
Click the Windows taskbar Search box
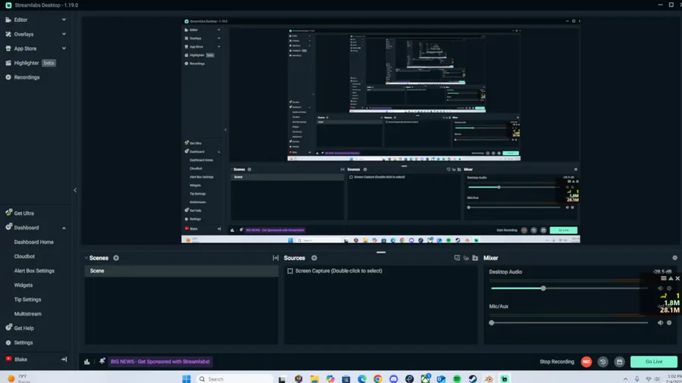(x=235, y=378)
